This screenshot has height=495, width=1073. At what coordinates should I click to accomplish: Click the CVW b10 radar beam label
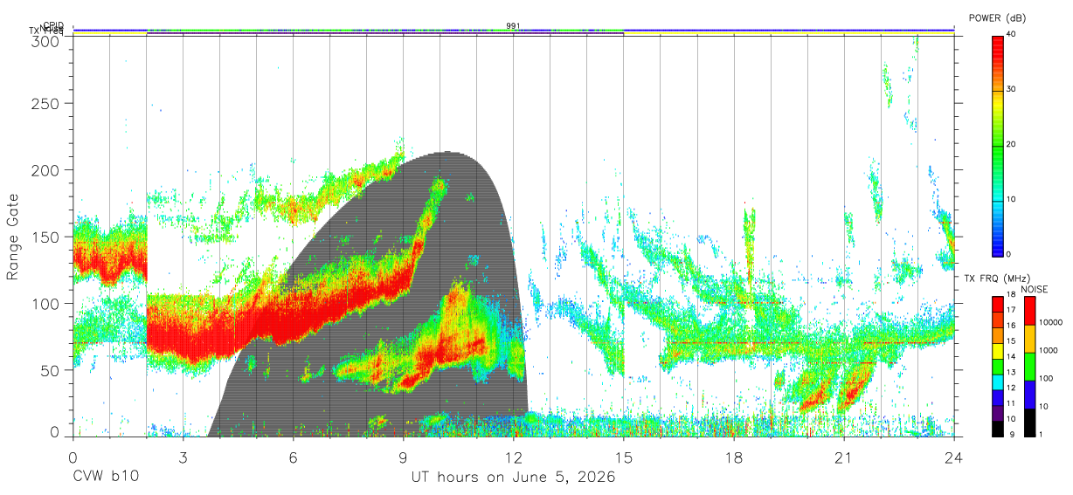tap(105, 477)
